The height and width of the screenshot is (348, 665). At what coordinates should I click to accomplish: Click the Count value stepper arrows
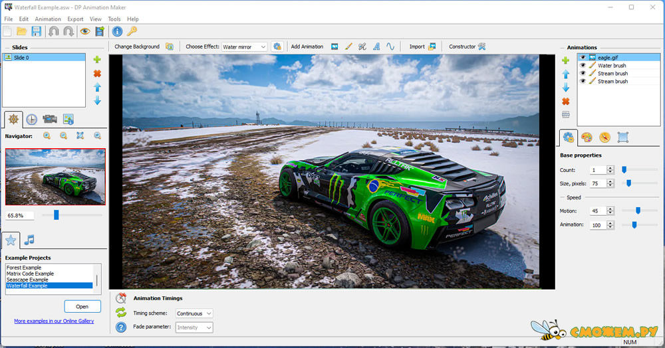point(610,170)
